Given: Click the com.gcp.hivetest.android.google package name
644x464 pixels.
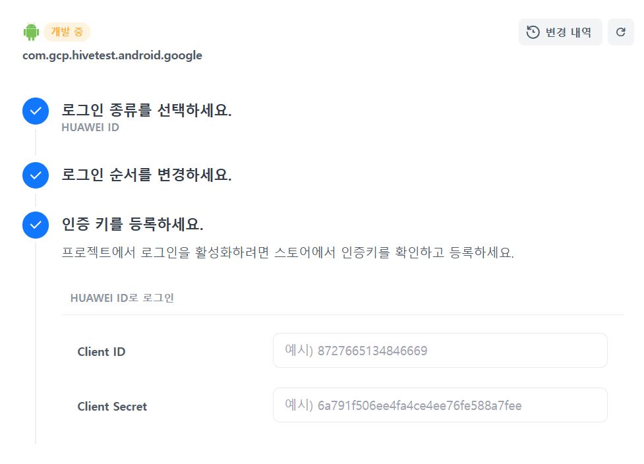Looking at the screenshot, I should [112, 55].
